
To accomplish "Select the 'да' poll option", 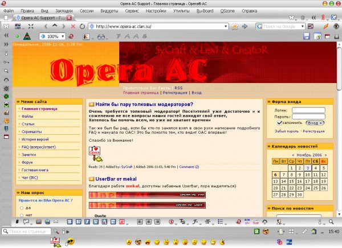I will (x=22, y=208).
